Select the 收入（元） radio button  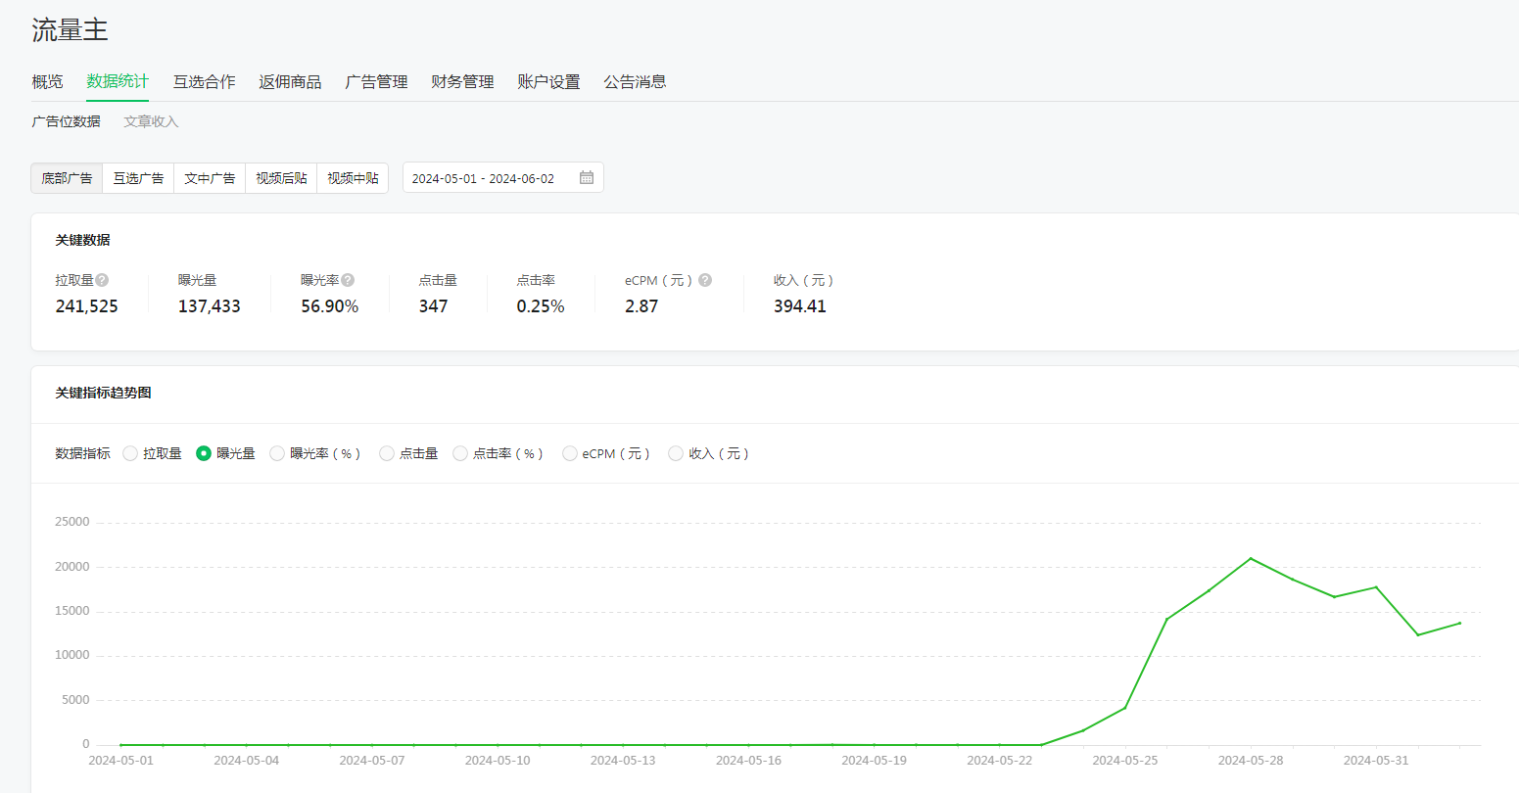tap(676, 453)
